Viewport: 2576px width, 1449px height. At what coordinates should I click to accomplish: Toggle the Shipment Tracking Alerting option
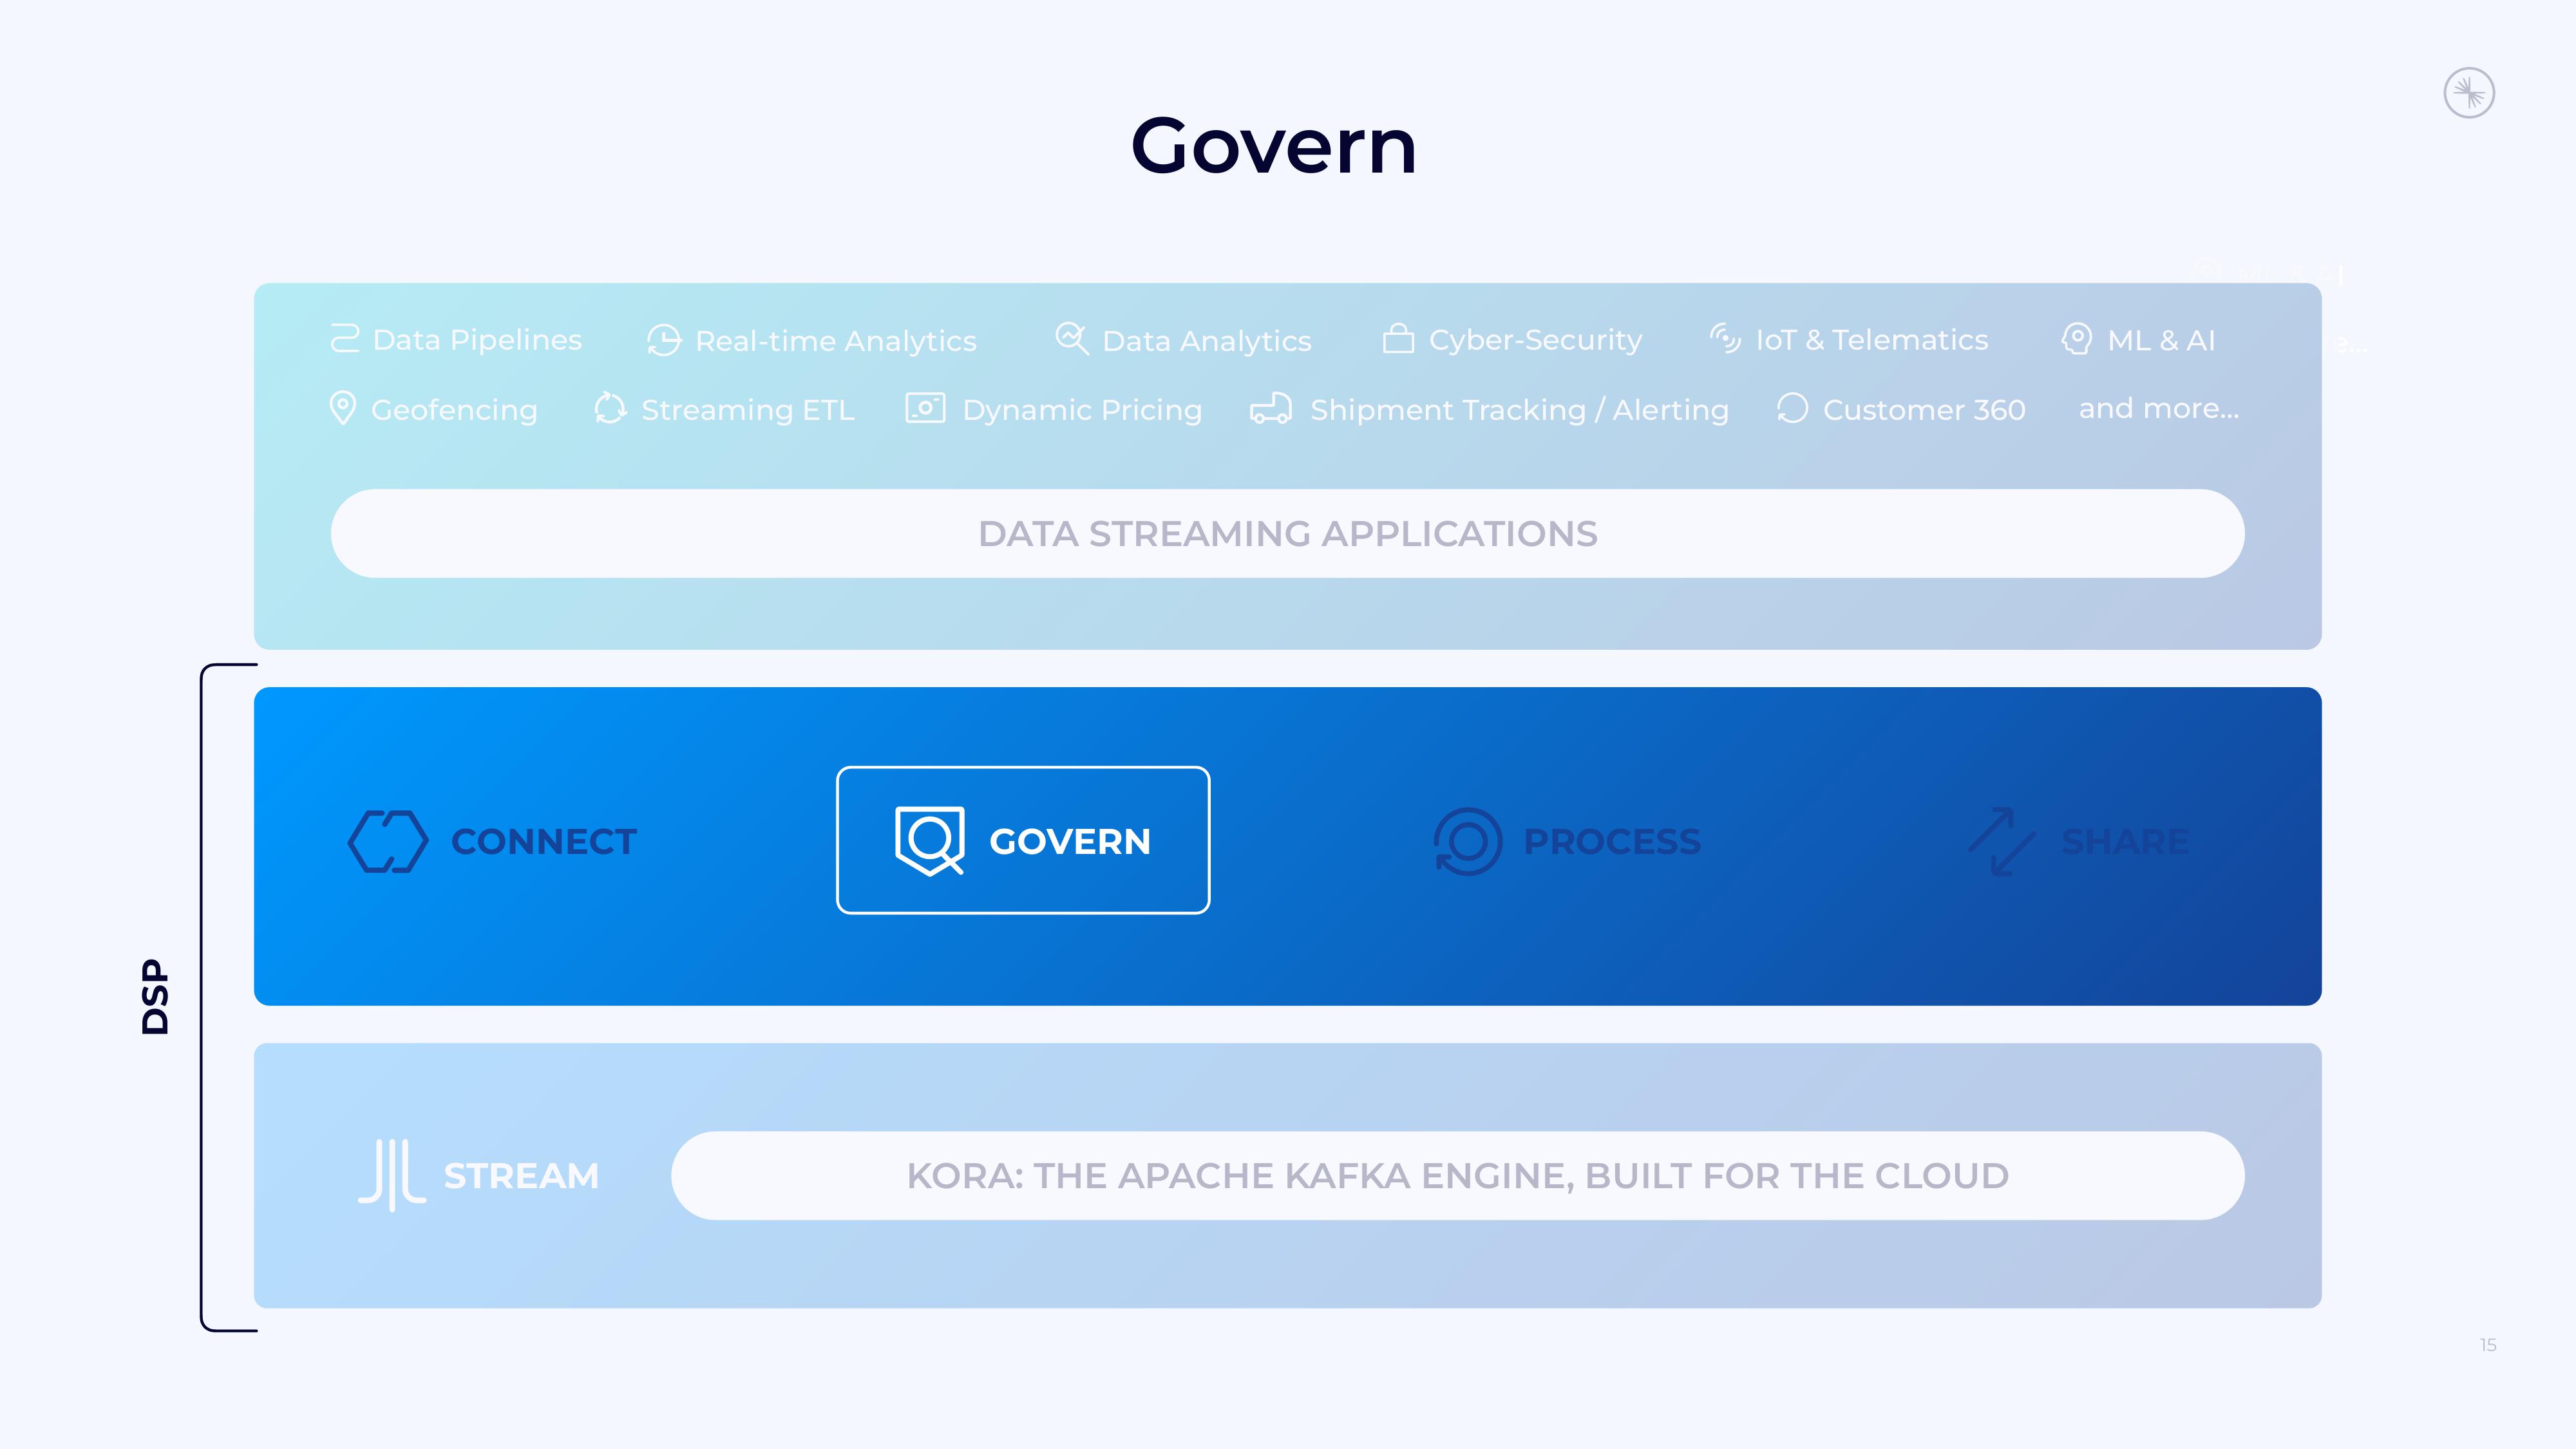tap(1518, 409)
